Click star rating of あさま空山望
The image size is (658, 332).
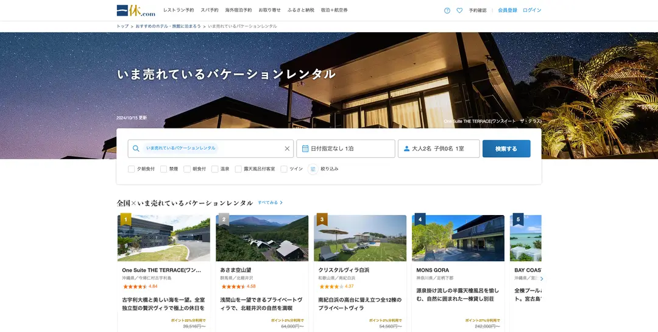point(233,287)
